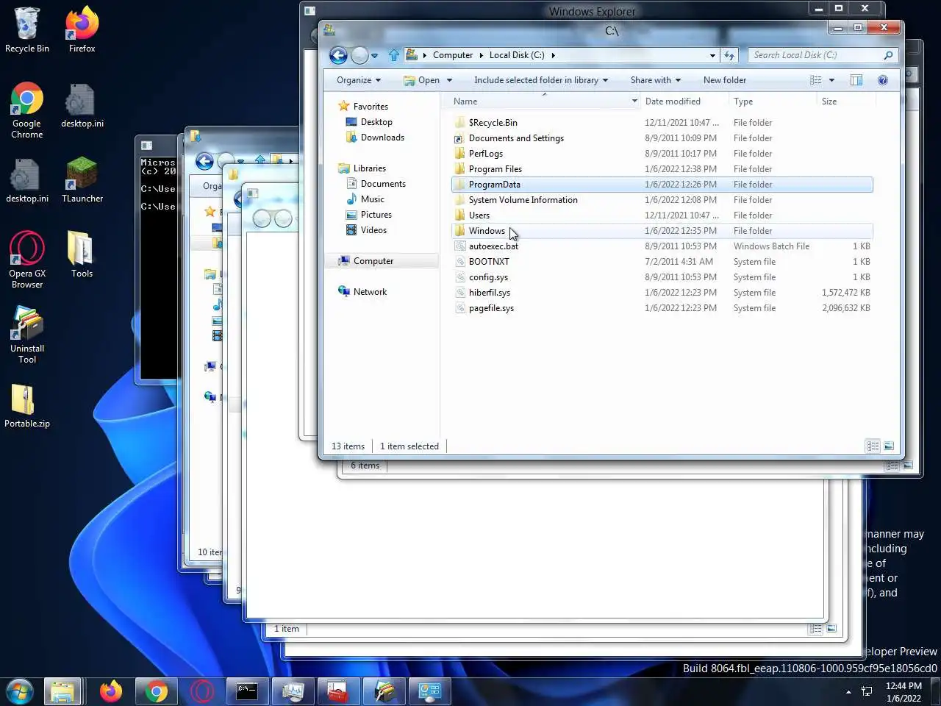Change view with the toolbar view icon
941x706 pixels.
816,80
